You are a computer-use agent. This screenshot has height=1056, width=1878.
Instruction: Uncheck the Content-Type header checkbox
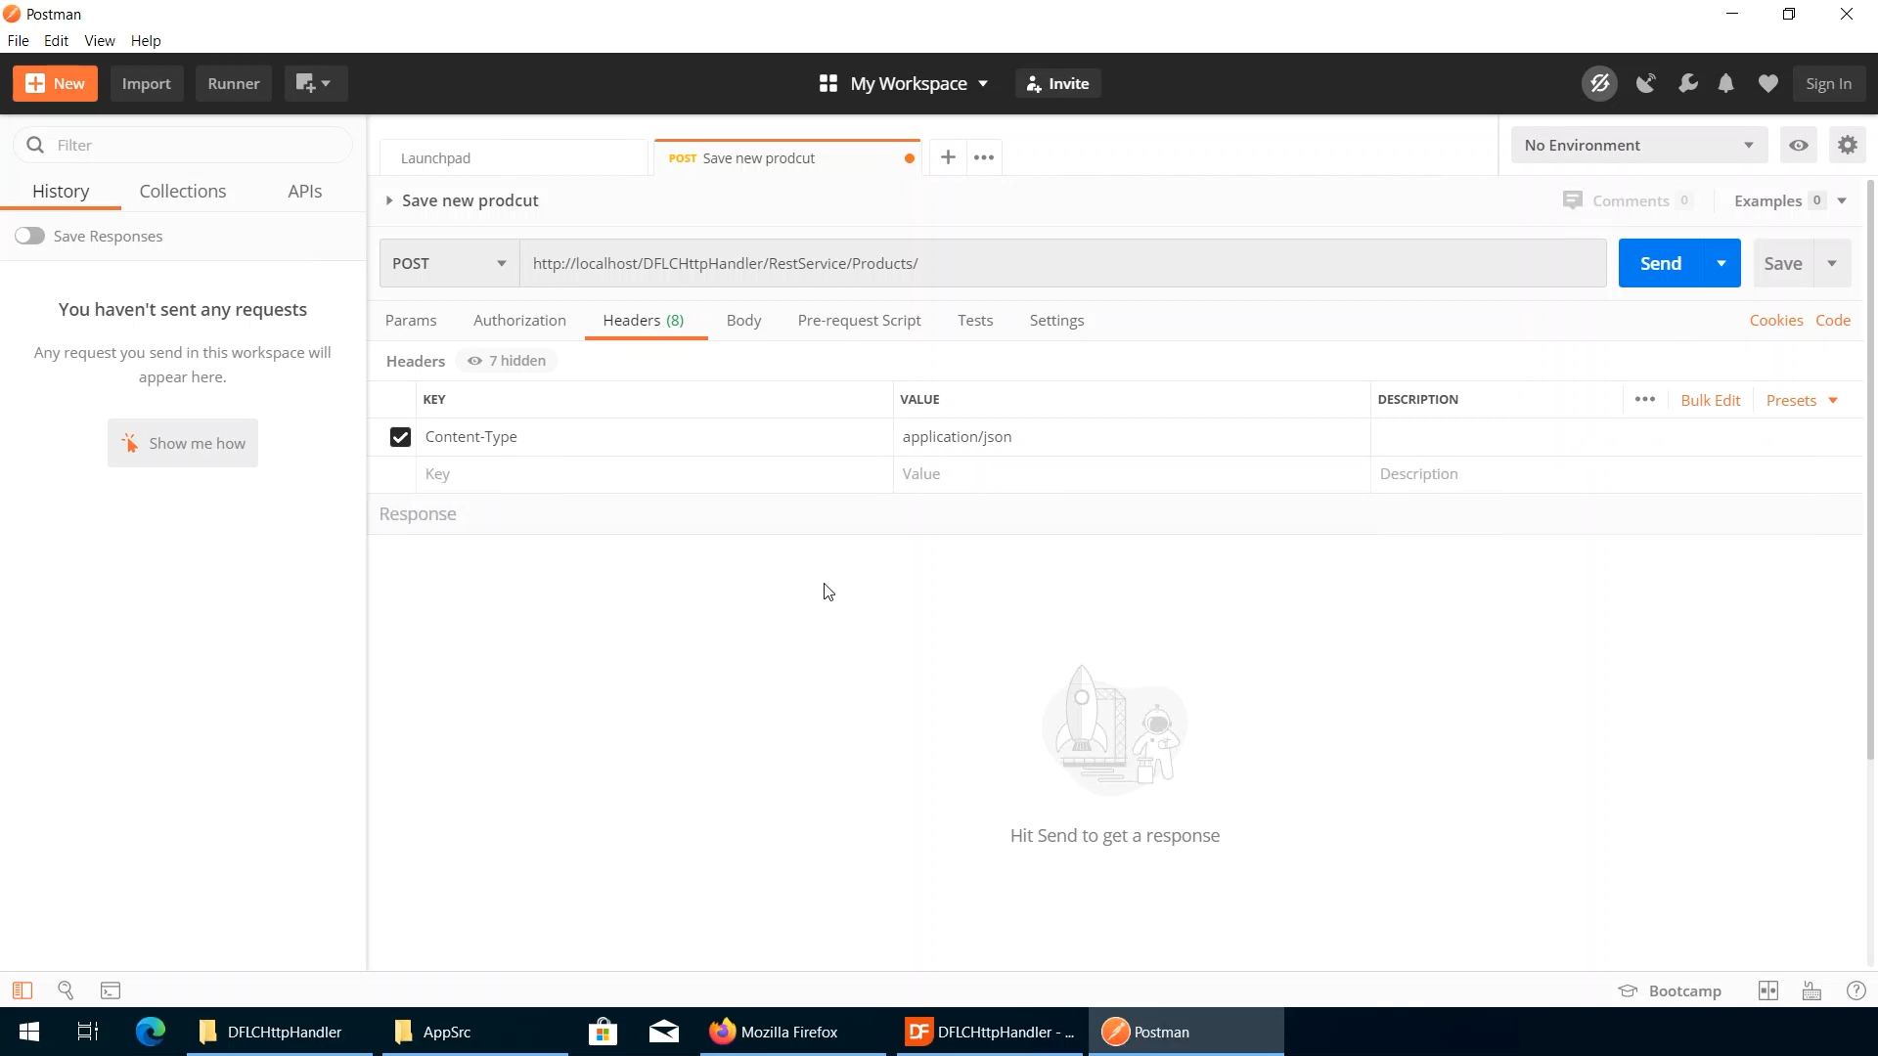[x=400, y=437]
